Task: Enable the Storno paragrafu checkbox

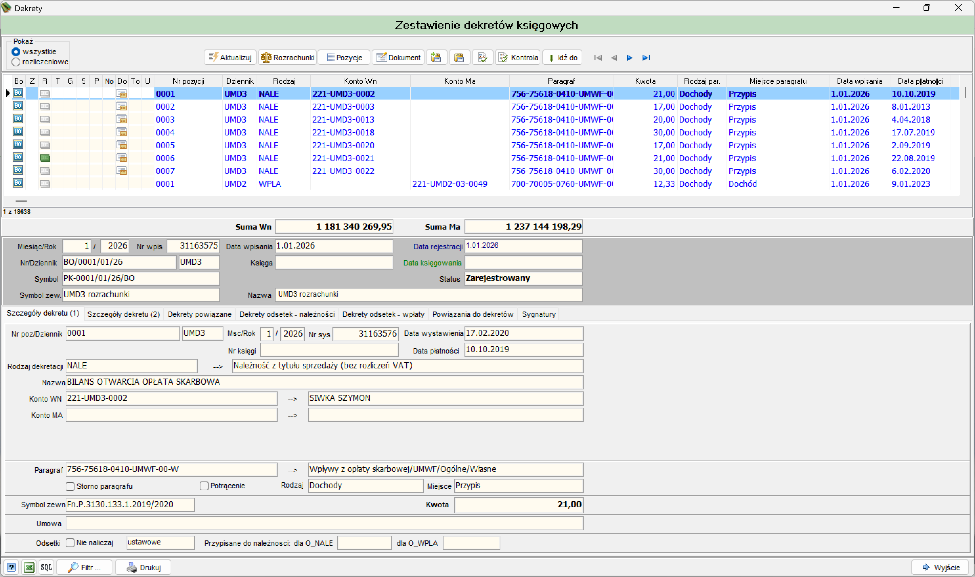Action: [70, 486]
